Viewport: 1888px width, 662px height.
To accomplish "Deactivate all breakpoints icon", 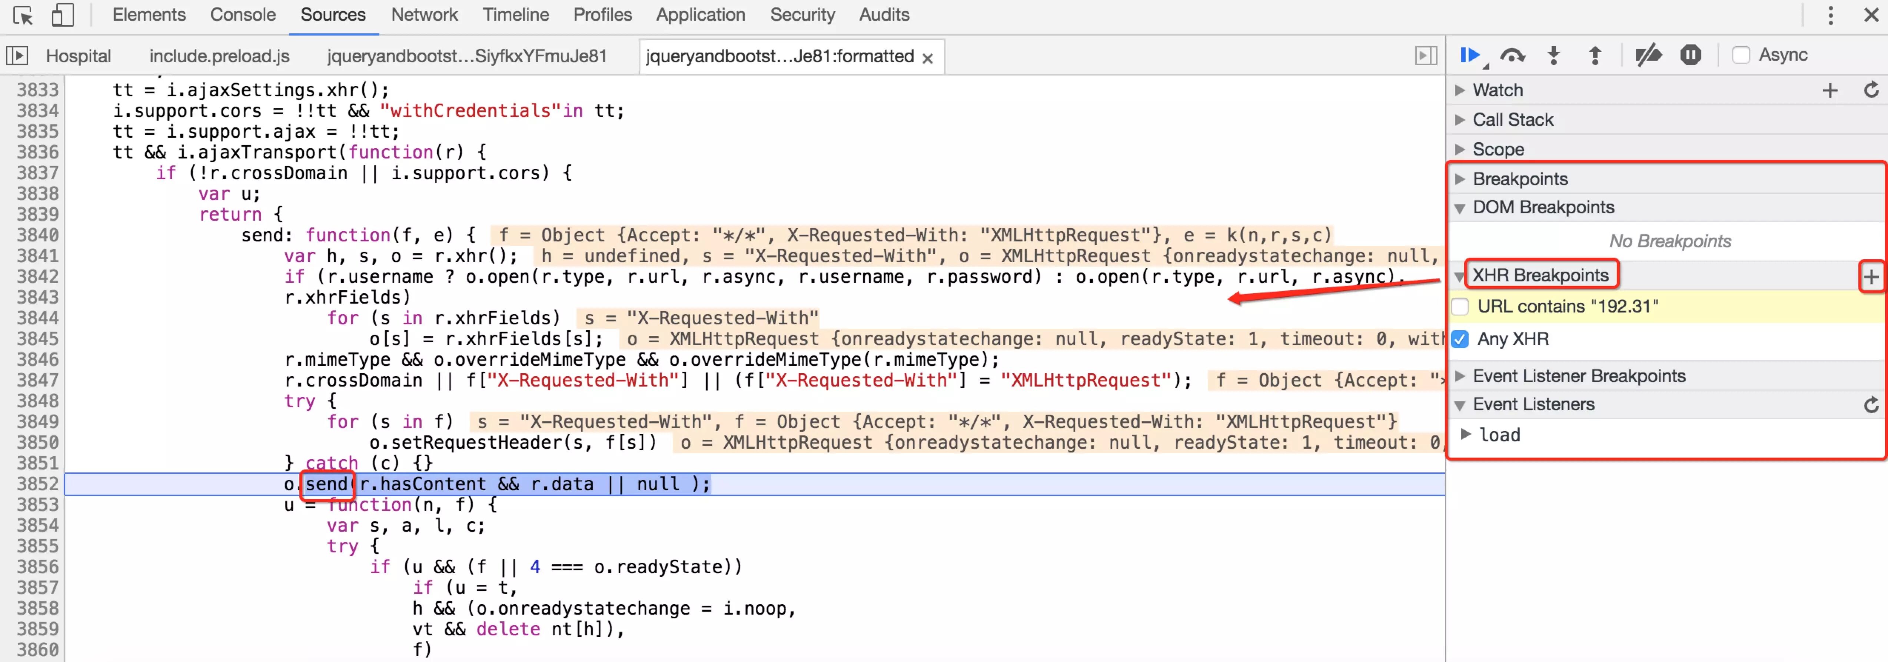I will coord(1648,55).
